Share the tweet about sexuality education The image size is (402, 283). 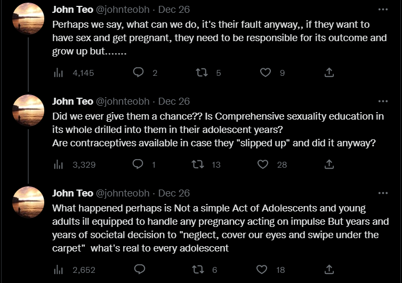click(329, 164)
